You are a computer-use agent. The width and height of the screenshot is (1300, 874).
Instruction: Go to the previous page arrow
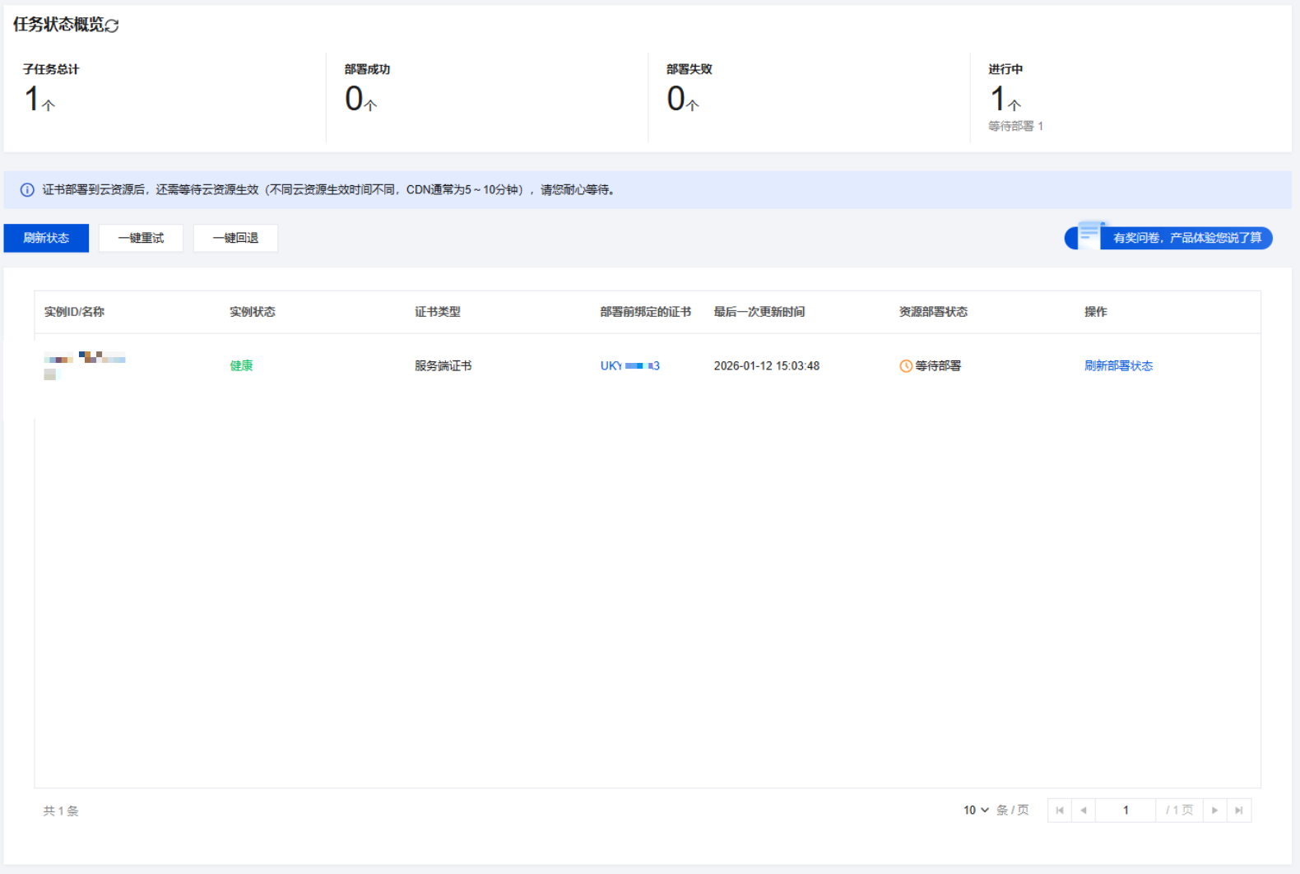point(1084,811)
